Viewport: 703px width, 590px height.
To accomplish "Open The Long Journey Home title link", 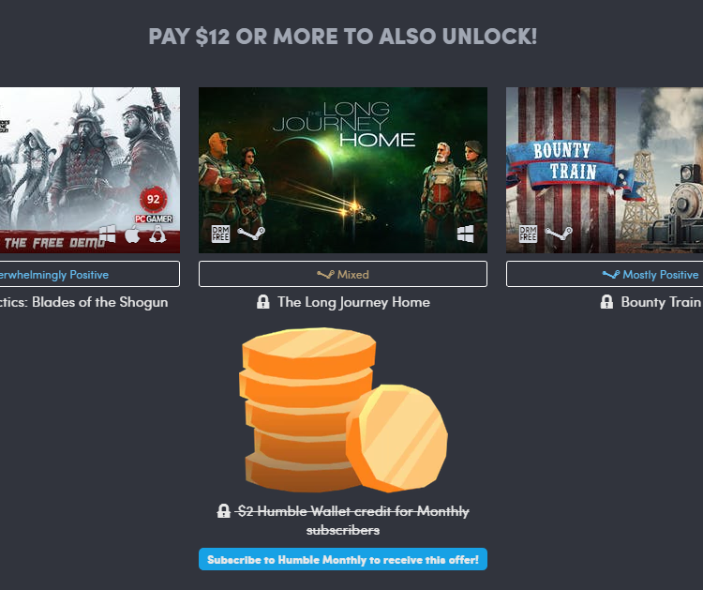I will (353, 302).
